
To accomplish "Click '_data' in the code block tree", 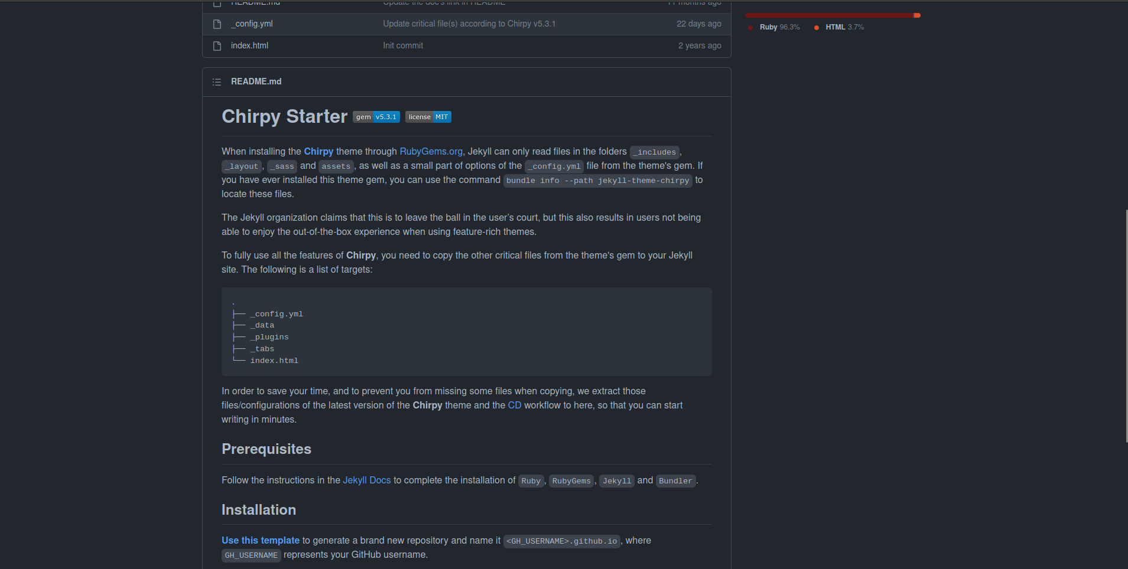I will click(262, 325).
